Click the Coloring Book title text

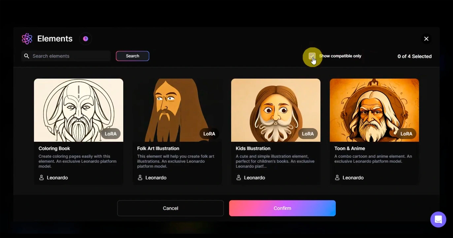pyautogui.click(x=54, y=148)
